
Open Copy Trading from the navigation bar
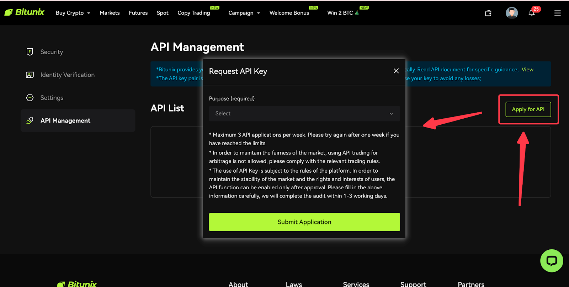(194, 13)
